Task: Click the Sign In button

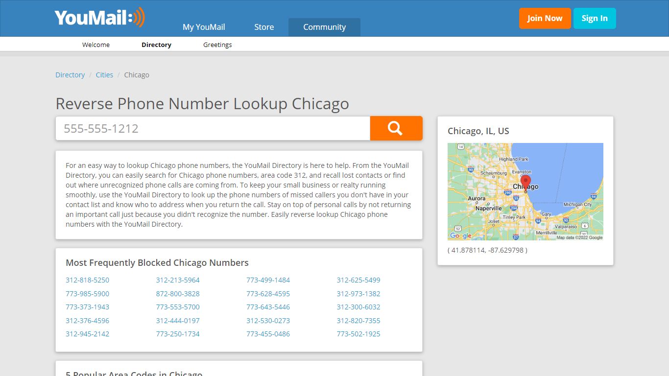Action: [595, 18]
